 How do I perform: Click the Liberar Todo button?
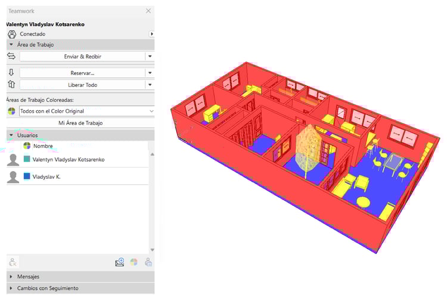tap(82, 85)
